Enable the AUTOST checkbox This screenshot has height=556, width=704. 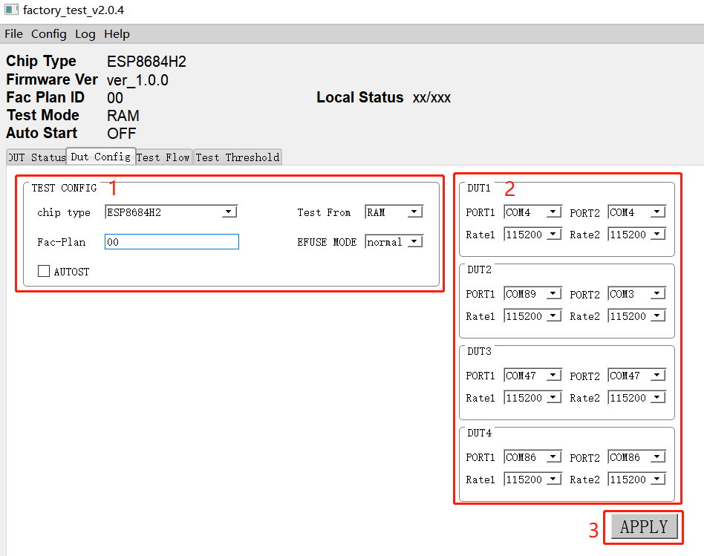click(x=44, y=270)
